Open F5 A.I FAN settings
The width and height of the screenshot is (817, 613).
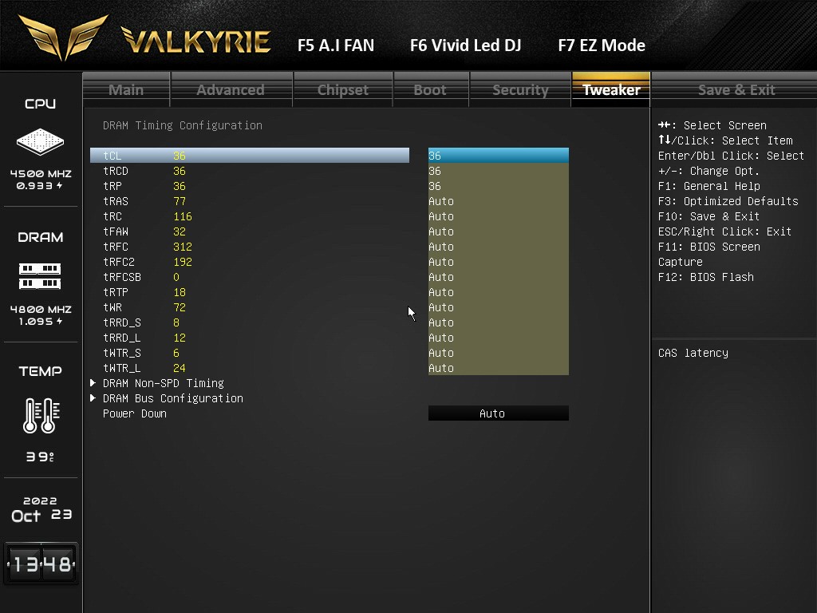pyautogui.click(x=336, y=45)
